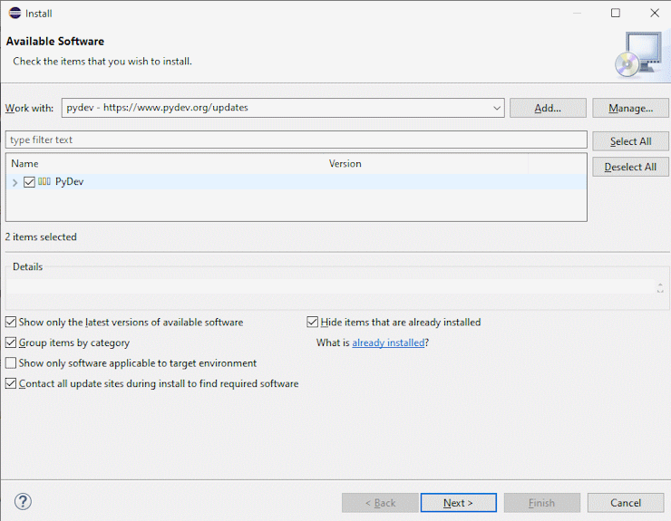Click the install CD and monitor graphic
Viewport: 671px width, 521px height.
click(x=638, y=54)
